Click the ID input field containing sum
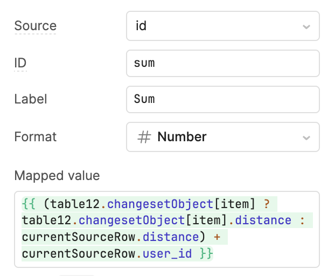 (x=222, y=63)
